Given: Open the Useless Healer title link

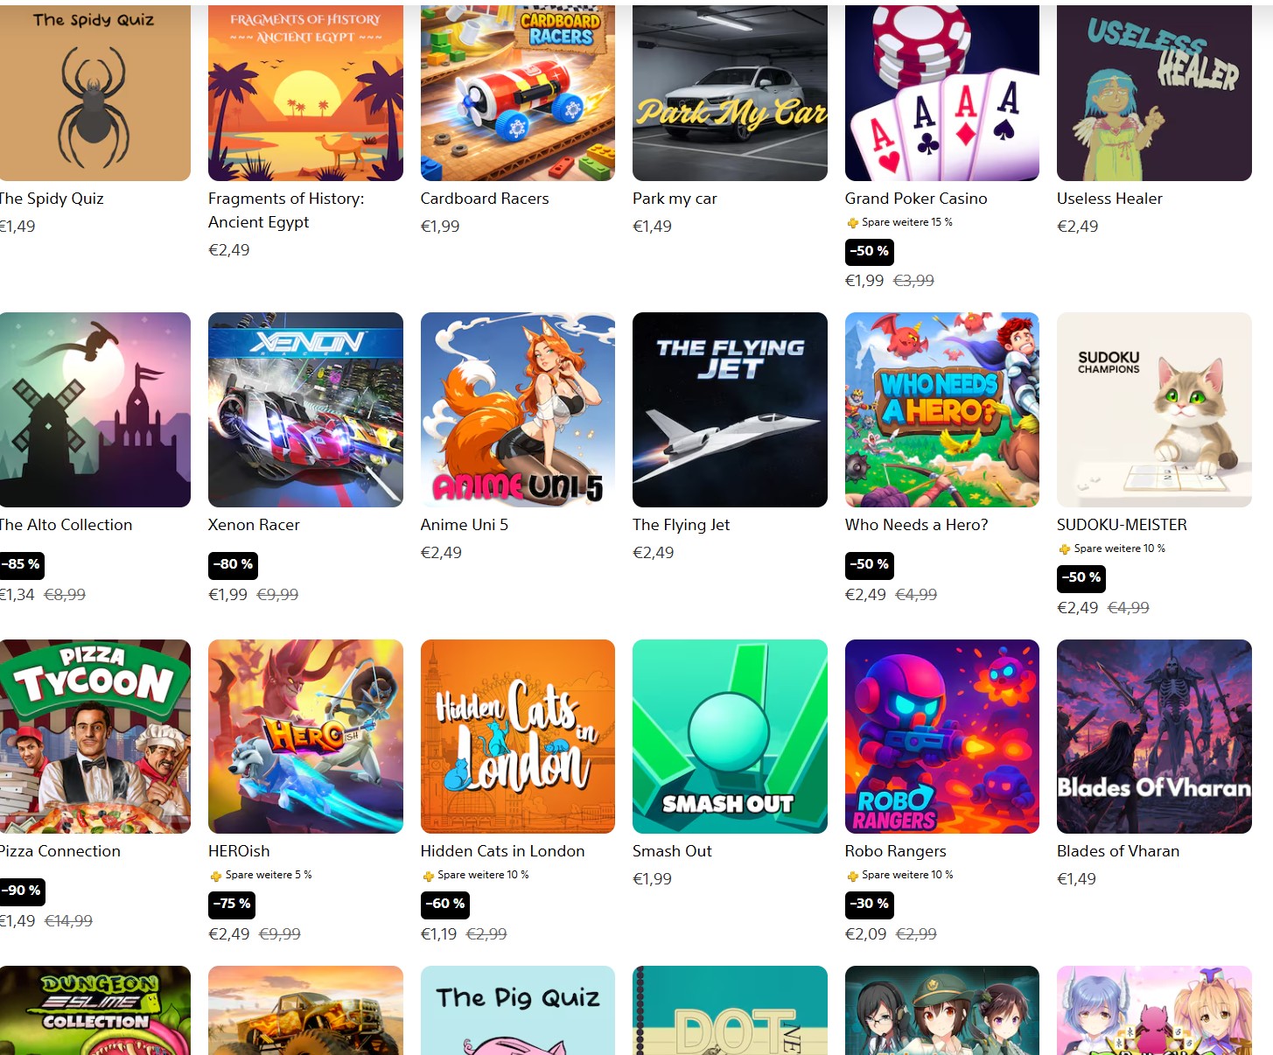Looking at the screenshot, I should (x=1109, y=199).
